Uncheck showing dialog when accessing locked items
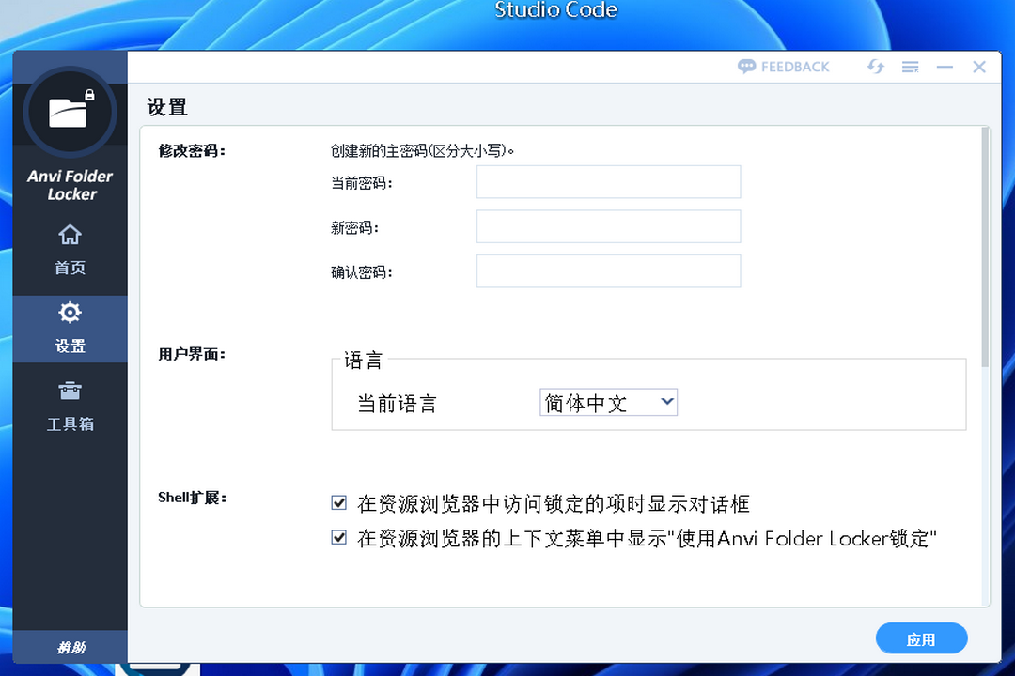 pyautogui.click(x=338, y=503)
